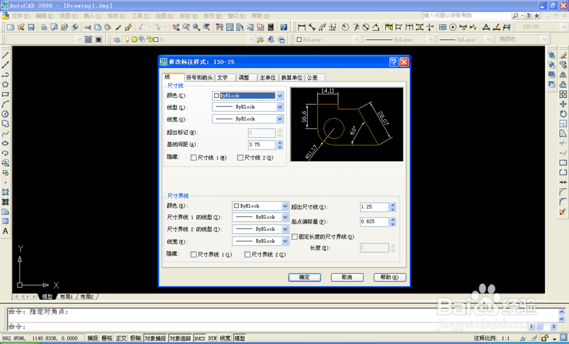This screenshot has height=344, width=569.
Task: Click the Save icon in the toolbar
Action: coord(31,27)
